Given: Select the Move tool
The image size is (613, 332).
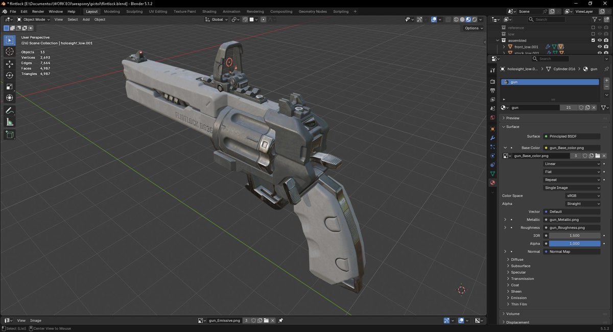Looking at the screenshot, I should (x=10, y=64).
